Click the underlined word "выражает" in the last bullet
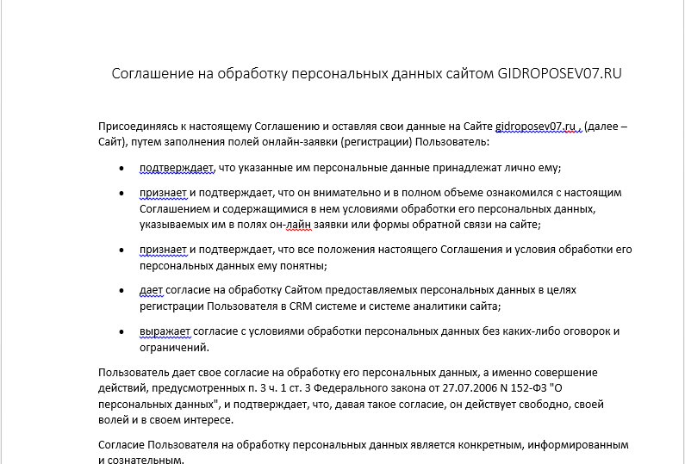This screenshot has height=464, width=685. click(x=165, y=331)
